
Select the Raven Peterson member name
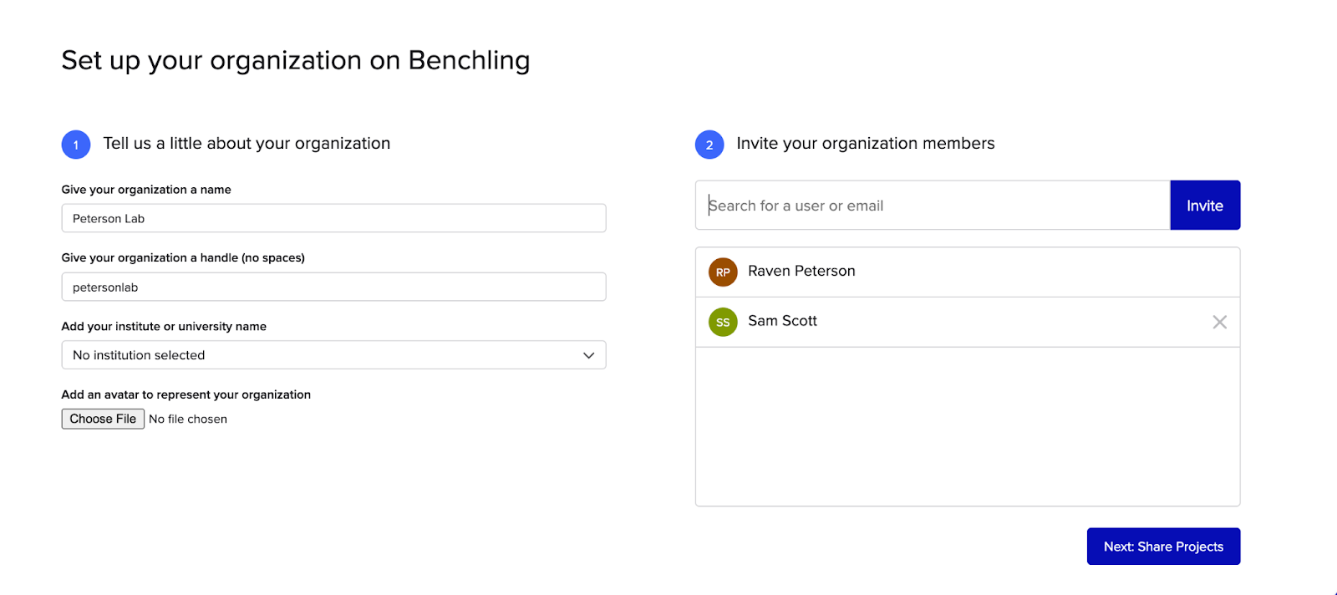pos(801,272)
